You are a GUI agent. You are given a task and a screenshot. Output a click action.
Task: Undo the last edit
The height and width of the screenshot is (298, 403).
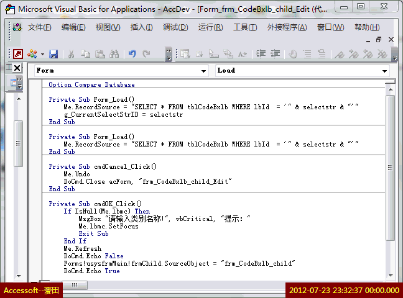click(x=132, y=54)
